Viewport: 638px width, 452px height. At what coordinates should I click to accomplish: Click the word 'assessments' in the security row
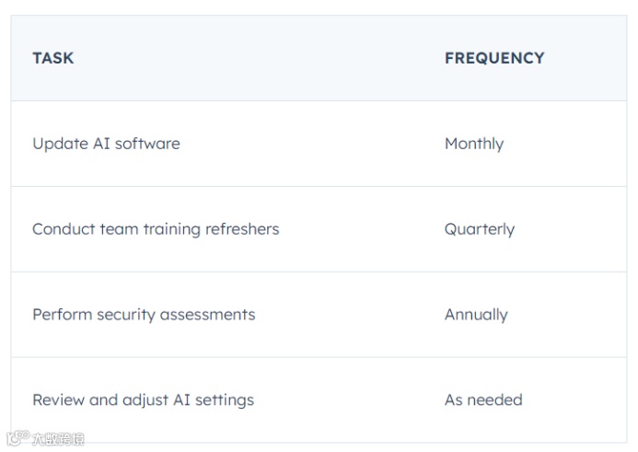coord(210,315)
